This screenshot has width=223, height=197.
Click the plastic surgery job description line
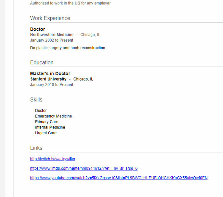click(68, 48)
